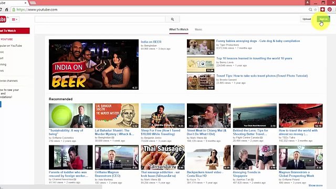This screenshot has height=189, width=336.
Task: Open Annoying Trends in Singapore title
Action: [247, 174]
